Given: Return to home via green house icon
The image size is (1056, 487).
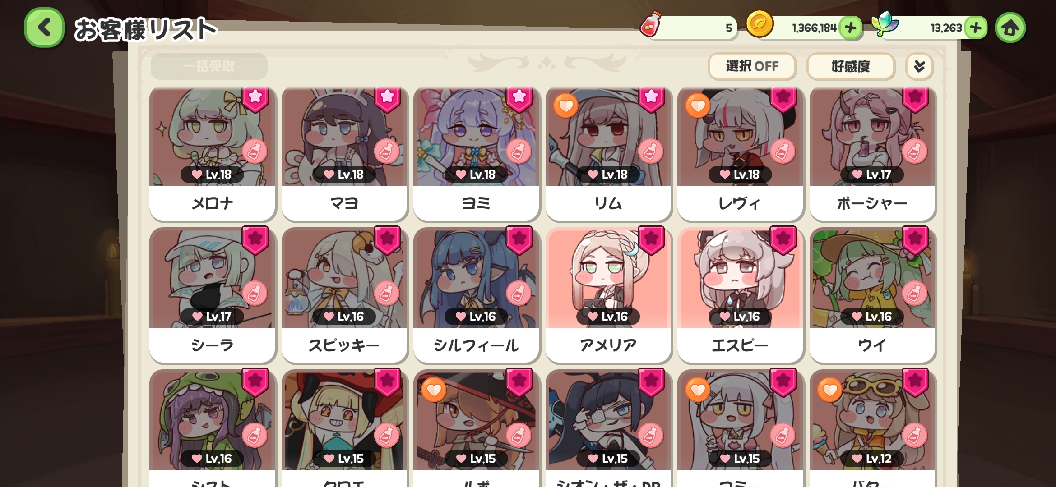Looking at the screenshot, I should (1010, 28).
